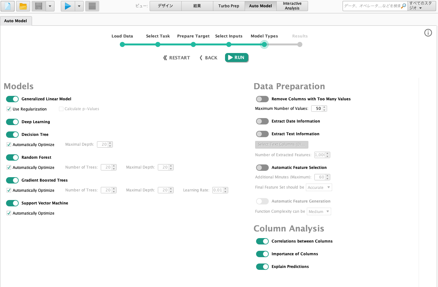Open Final Feature Set Accurate dropdown
The image size is (438, 287).
319,187
